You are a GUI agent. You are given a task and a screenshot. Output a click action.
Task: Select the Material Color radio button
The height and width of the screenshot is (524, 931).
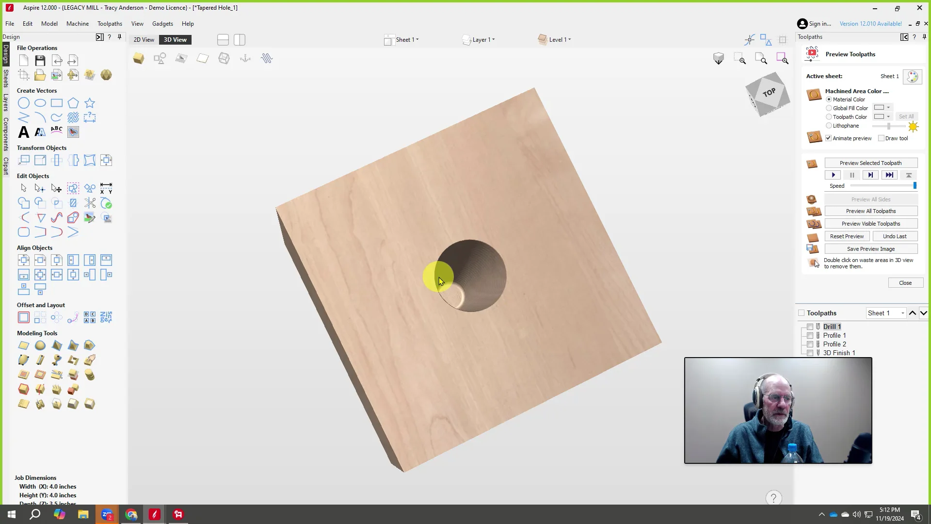pos(829,99)
